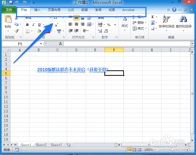Switch to the 数据 tab
The width and height of the screenshot is (196, 155).
click(85, 10)
